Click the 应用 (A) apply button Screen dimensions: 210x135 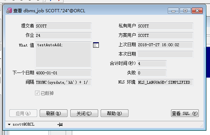point(23,113)
